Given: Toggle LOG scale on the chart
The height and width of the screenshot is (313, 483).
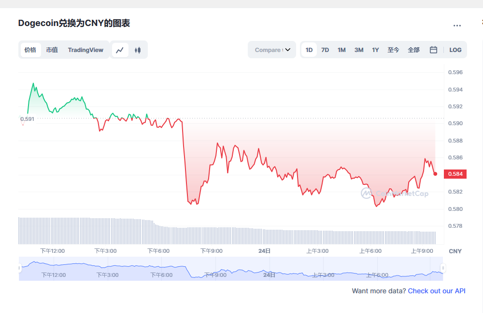Looking at the screenshot, I should tap(455, 50).
